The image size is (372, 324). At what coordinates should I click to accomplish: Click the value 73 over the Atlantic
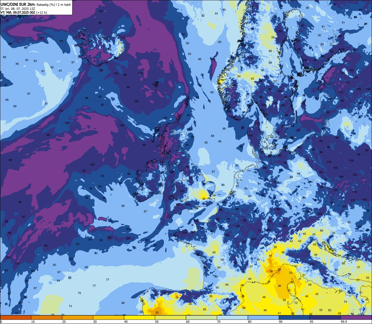pyautogui.click(x=70, y=306)
